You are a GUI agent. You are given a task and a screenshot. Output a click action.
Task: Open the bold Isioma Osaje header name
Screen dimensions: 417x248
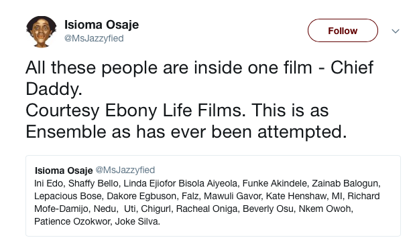pyautogui.click(x=101, y=25)
